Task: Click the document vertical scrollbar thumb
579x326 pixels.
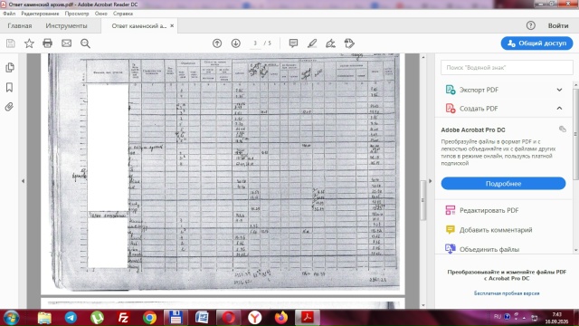Action: pos(422,200)
